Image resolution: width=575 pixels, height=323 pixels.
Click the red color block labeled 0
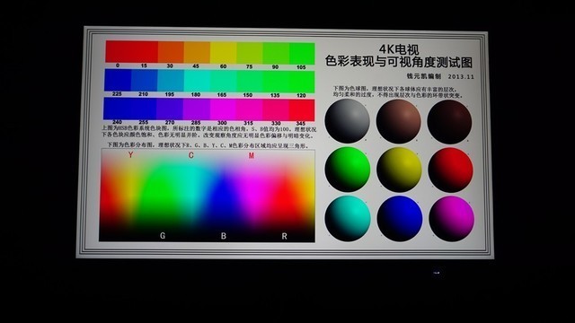(119, 51)
